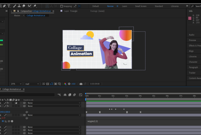Screen dimensions: 201x135
Task: Open the Composition panel menu
Action: [x=53, y=11]
